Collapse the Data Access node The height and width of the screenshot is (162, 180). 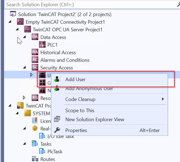coord(24,37)
